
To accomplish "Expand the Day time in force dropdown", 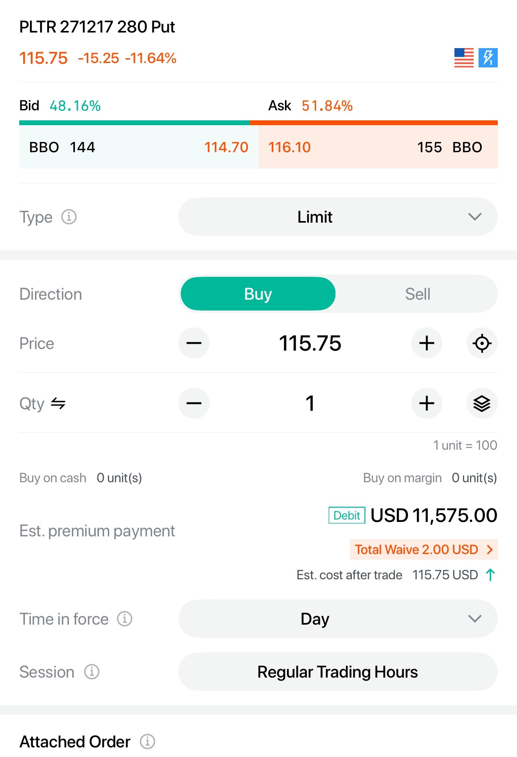I will tap(338, 619).
